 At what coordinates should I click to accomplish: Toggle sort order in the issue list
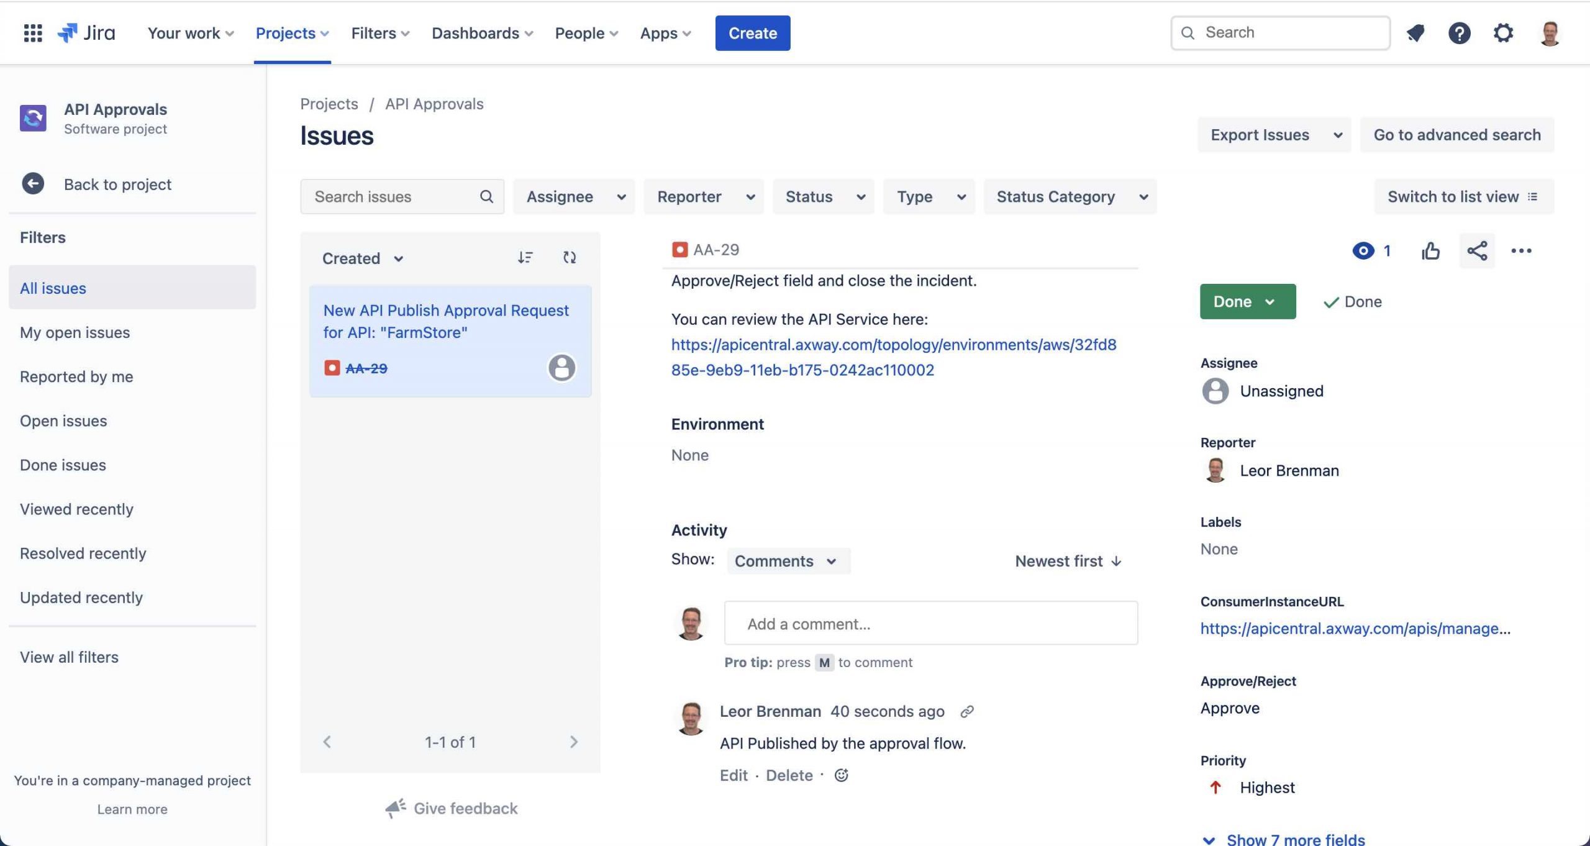525,257
